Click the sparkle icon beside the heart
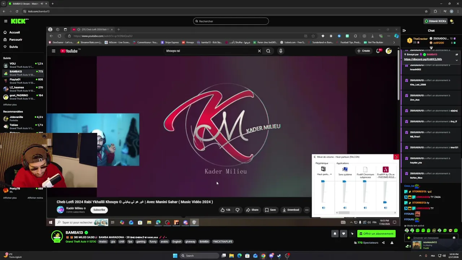The image size is (462, 260). (x=352, y=234)
